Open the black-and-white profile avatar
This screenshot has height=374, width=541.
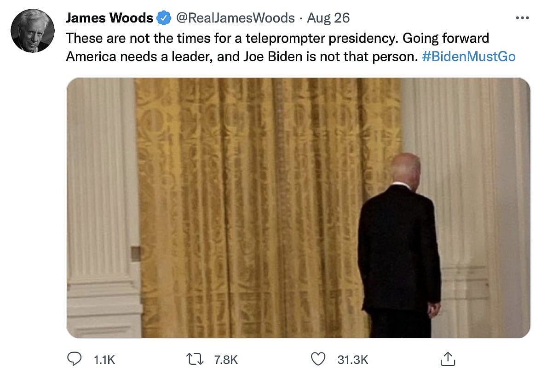click(32, 31)
